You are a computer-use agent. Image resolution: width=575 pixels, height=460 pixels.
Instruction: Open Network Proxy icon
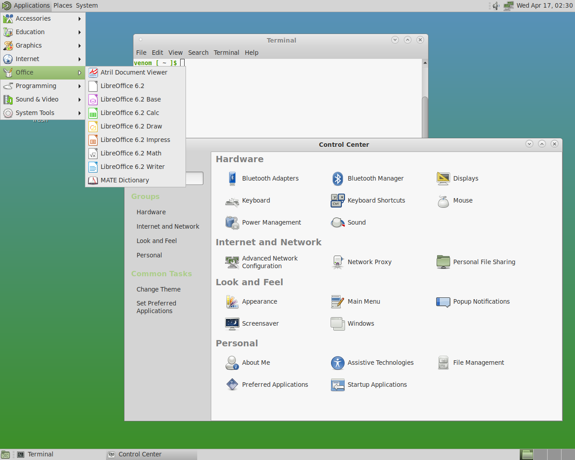[338, 262]
